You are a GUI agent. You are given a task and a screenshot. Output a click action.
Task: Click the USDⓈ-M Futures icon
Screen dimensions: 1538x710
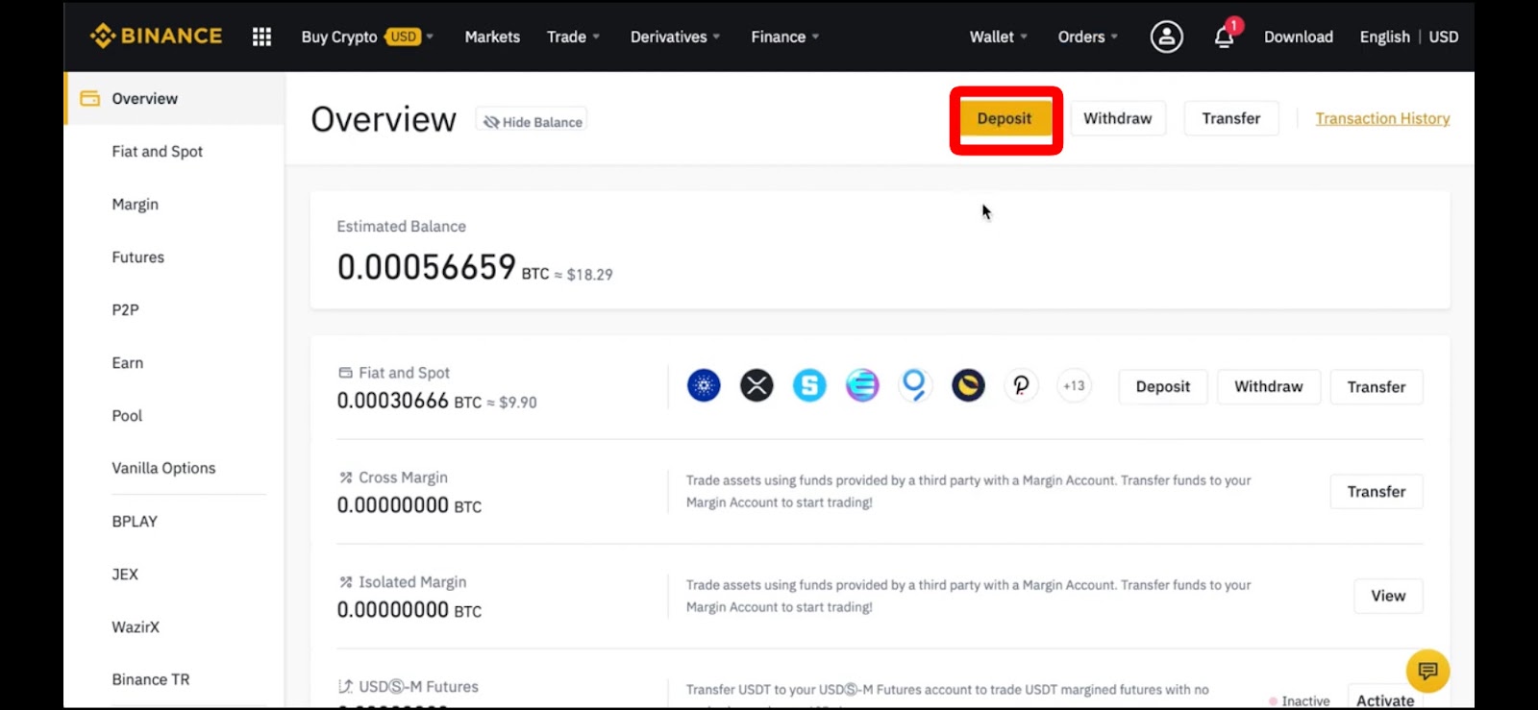(x=345, y=687)
